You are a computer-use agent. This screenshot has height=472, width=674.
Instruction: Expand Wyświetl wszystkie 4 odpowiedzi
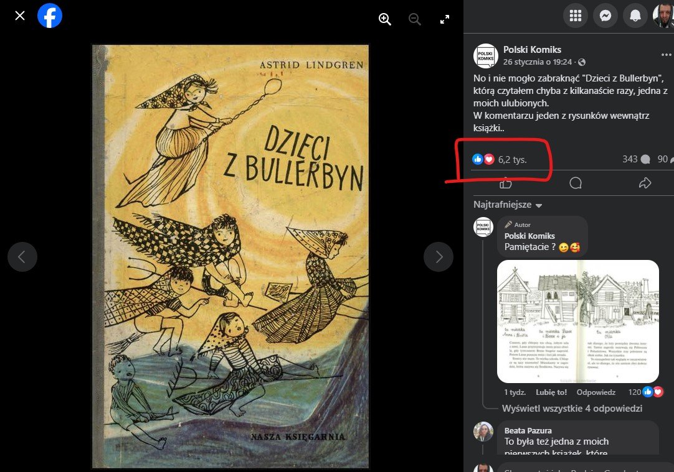572,409
